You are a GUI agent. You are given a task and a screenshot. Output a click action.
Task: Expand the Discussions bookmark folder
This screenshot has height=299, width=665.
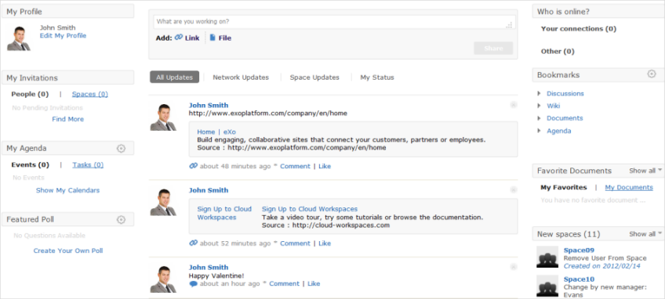pos(539,93)
